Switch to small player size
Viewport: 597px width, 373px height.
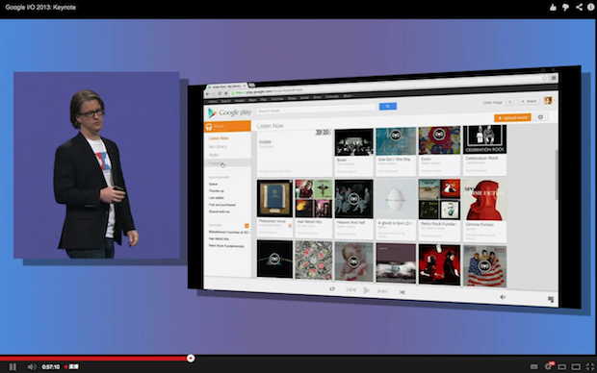coord(561,366)
